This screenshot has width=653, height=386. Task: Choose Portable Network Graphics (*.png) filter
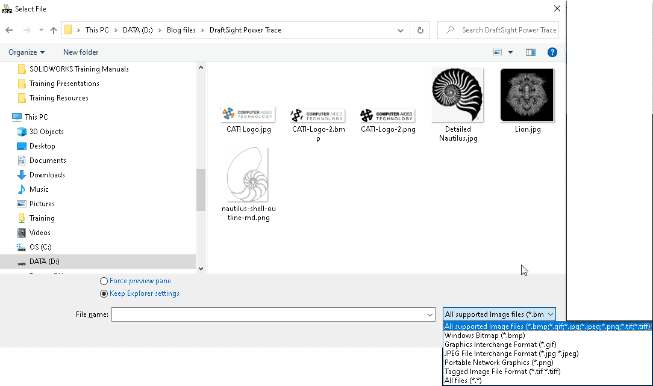498,363
